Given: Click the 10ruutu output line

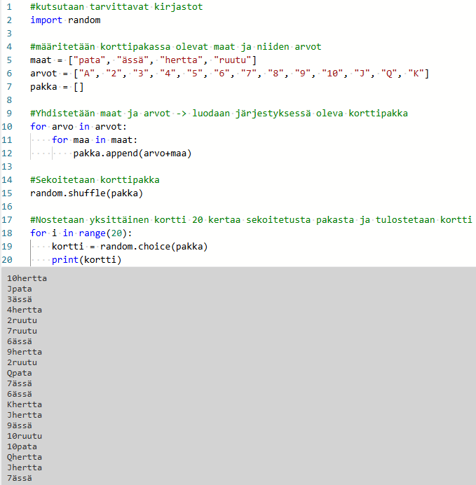Looking at the screenshot, I should point(24,436).
